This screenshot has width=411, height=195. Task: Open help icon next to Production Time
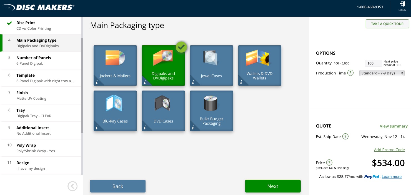tap(350, 73)
